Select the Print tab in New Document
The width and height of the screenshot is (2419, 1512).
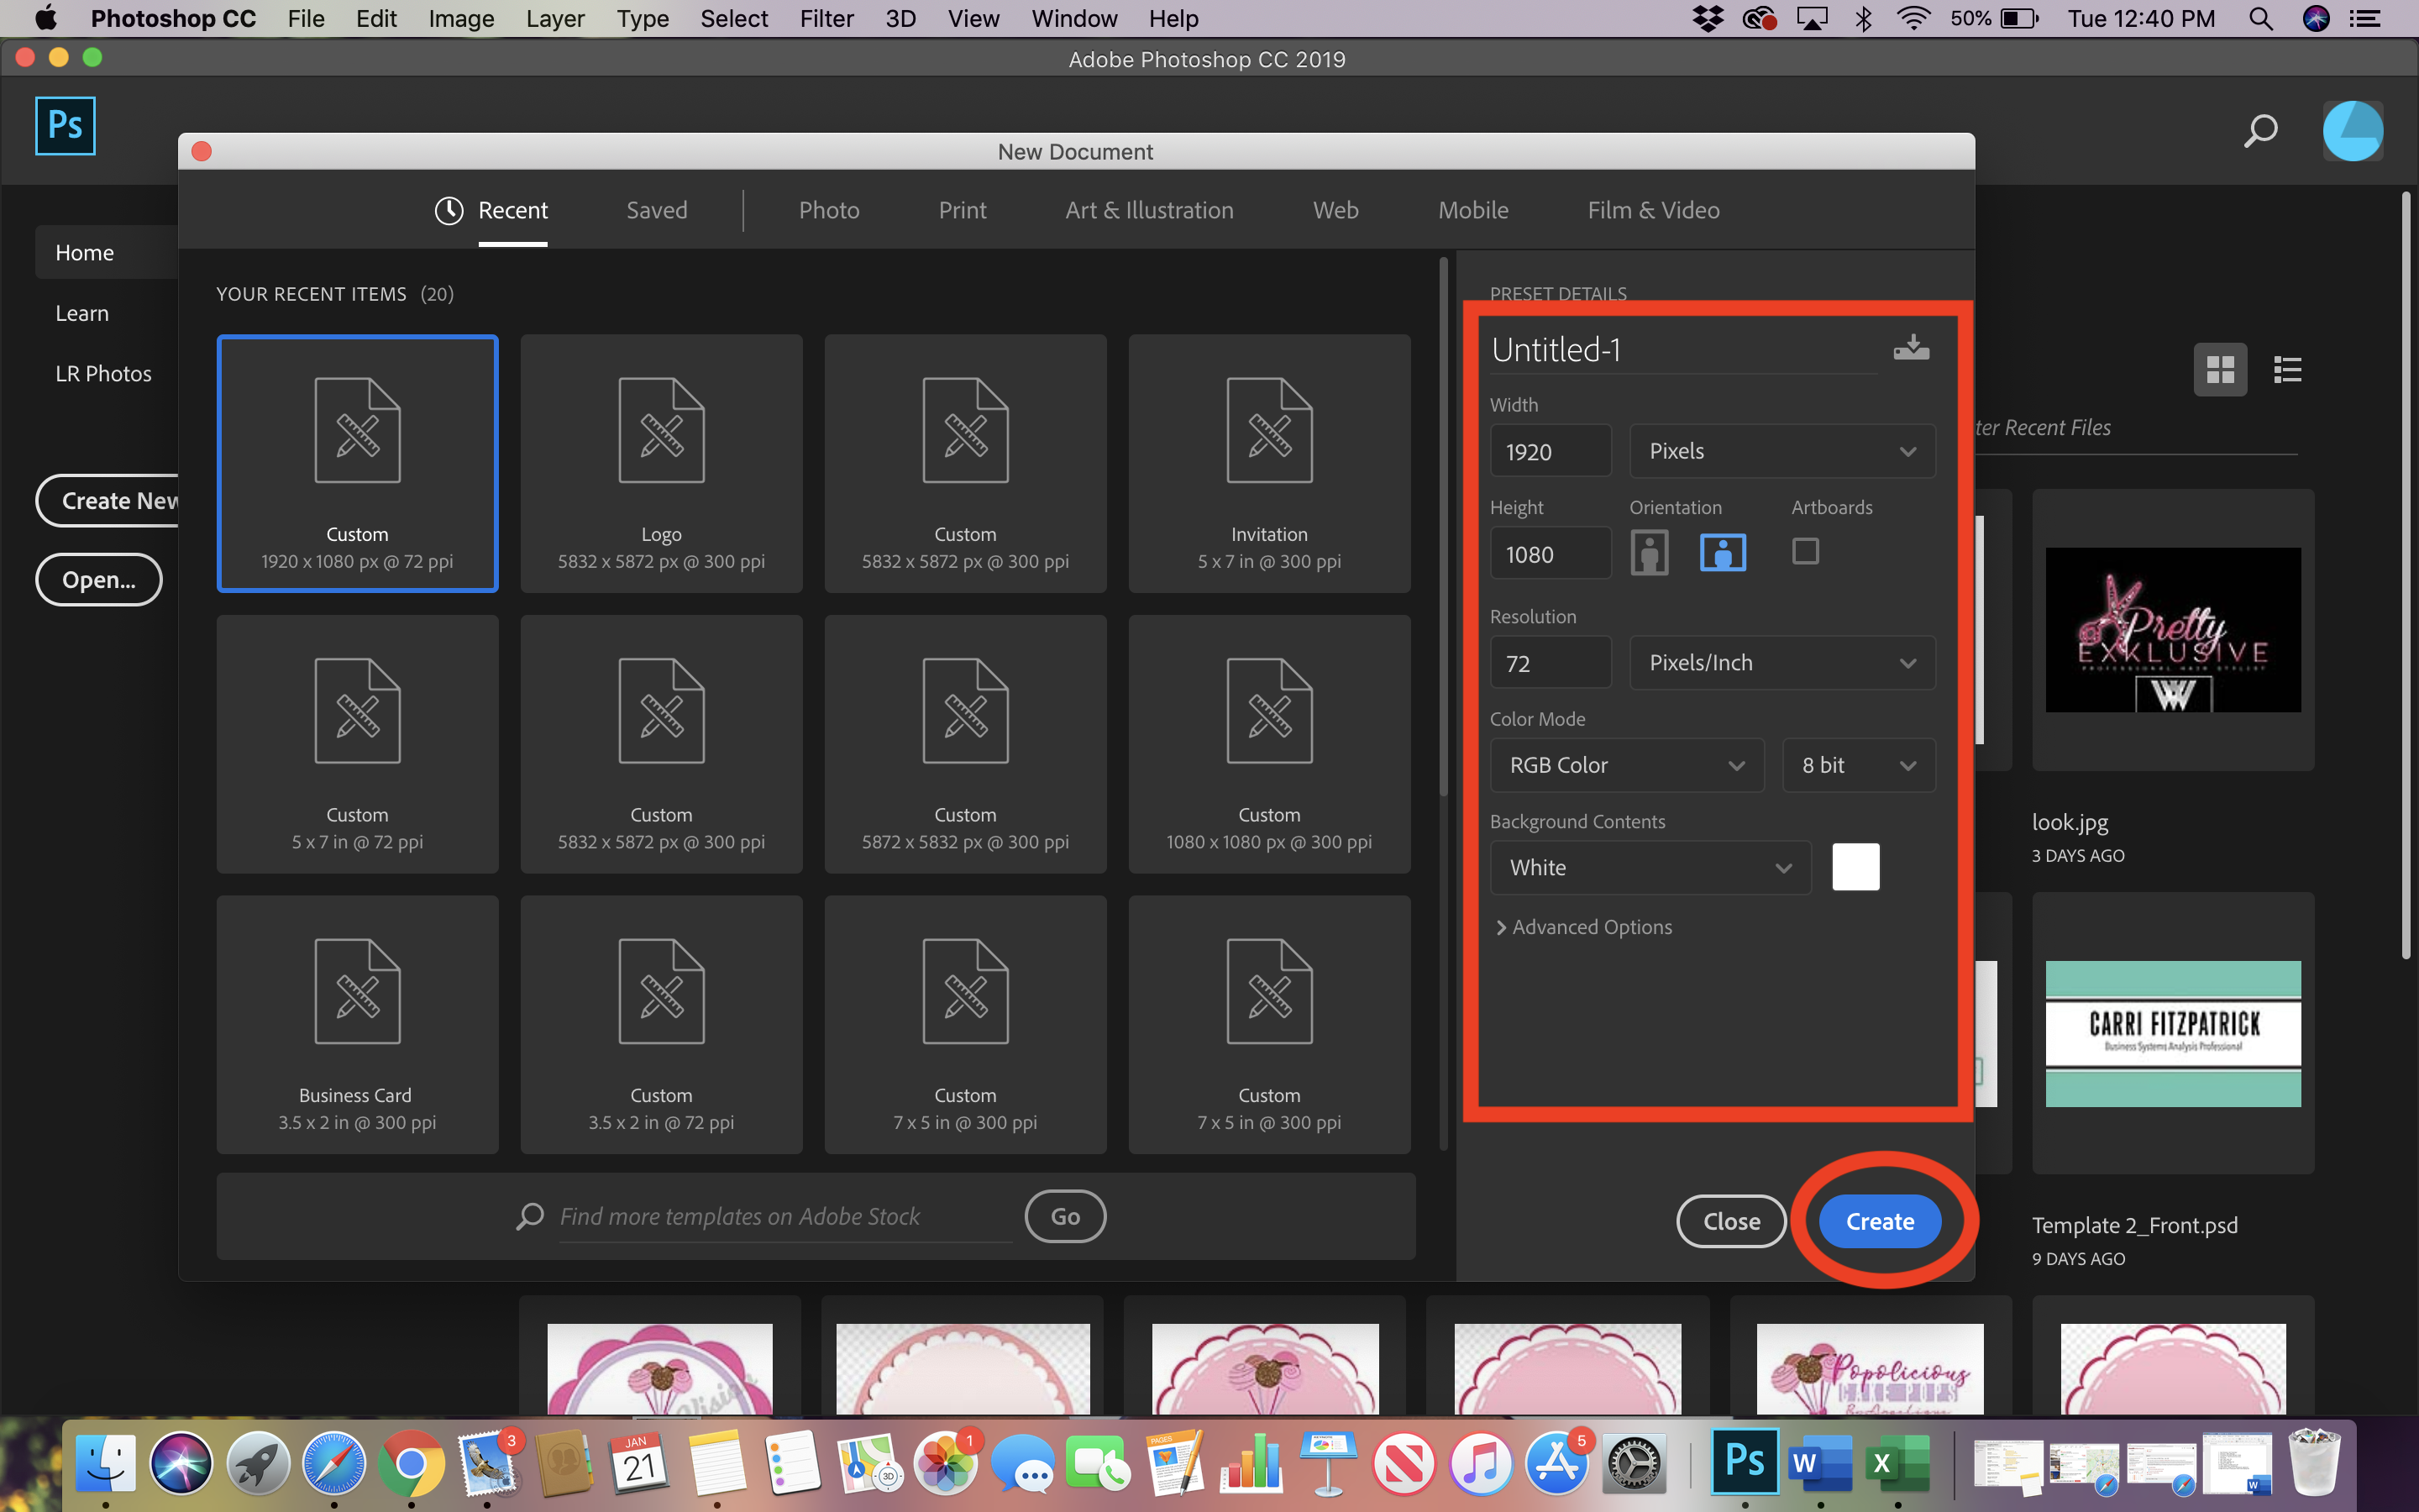[x=963, y=211]
